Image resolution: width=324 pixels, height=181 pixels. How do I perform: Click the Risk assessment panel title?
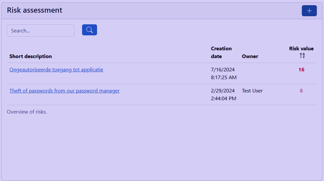click(35, 10)
